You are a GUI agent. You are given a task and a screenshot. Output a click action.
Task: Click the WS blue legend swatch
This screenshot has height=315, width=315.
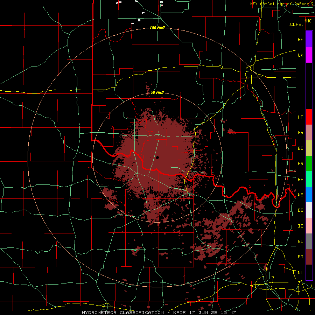coord(309,195)
